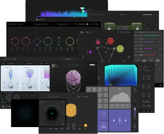This screenshot has height=134, width=164.
Task: Click the diamond icon beside Feel Good preset
Action: (x=37, y=19)
